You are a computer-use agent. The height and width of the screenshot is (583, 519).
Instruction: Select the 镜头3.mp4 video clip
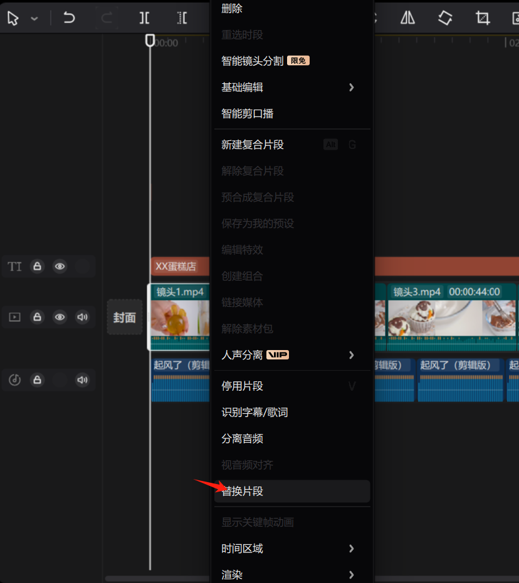point(452,317)
